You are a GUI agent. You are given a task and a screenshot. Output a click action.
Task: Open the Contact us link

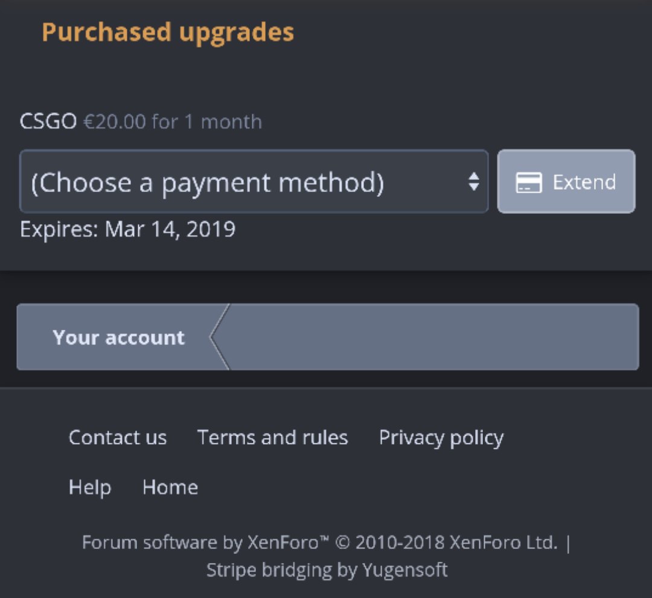tap(118, 437)
